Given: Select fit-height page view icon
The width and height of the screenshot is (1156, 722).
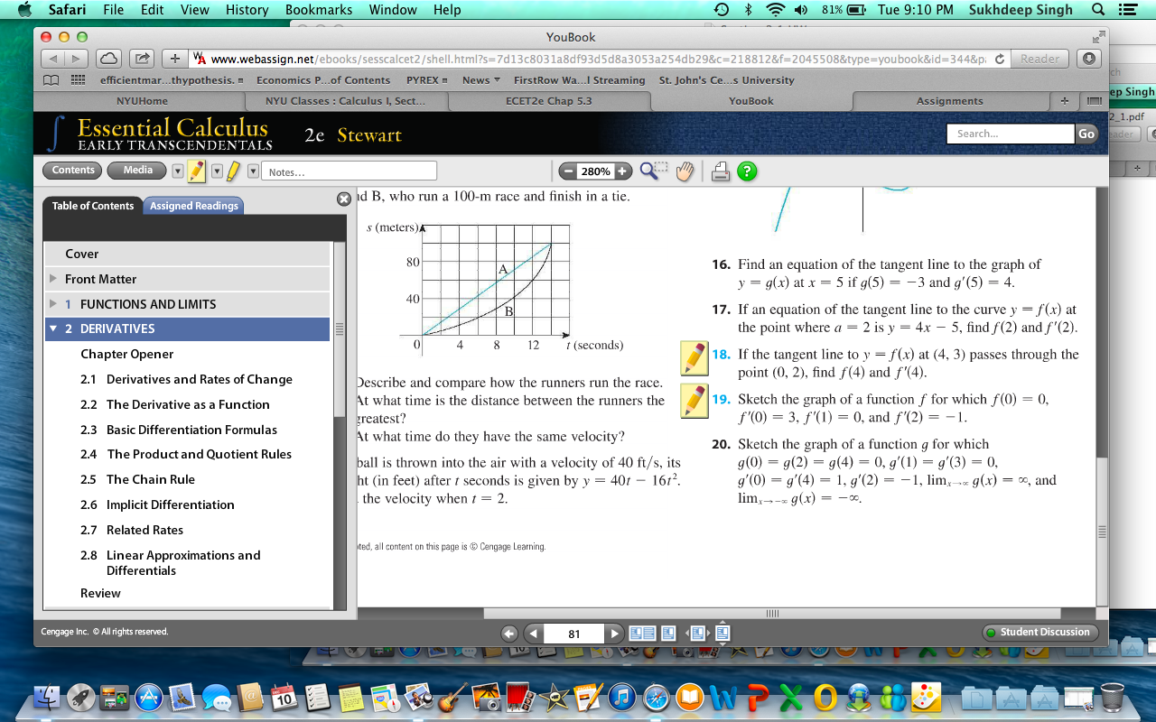Looking at the screenshot, I should pyautogui.click(x=722, y=634).
